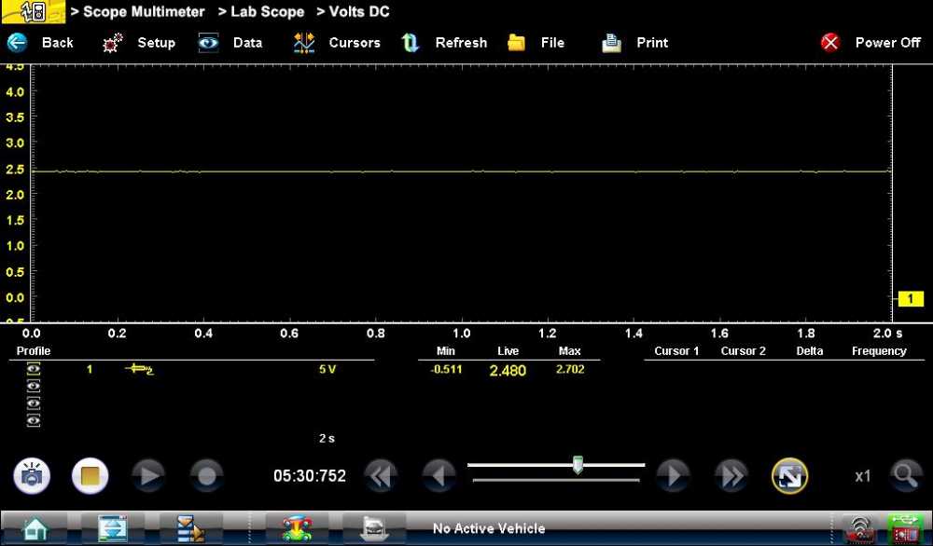Image resolution: width=933 pixels, height=546 pixels.
Task: Click the Wi-Fi status icon
Action: pyautogui.click(x=859, y=527)
